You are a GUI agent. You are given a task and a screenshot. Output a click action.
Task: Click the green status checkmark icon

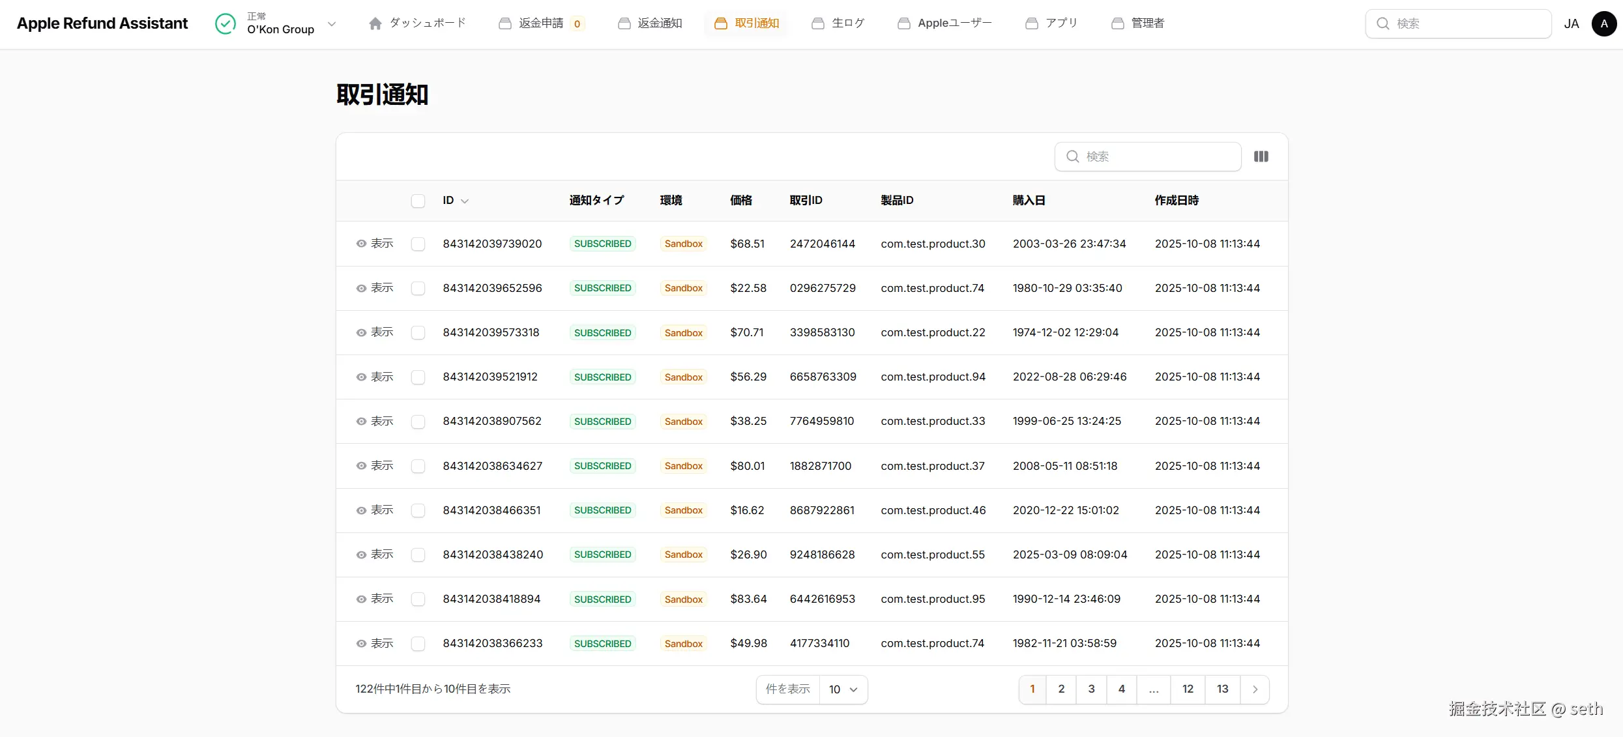click(x=226, y=23)
